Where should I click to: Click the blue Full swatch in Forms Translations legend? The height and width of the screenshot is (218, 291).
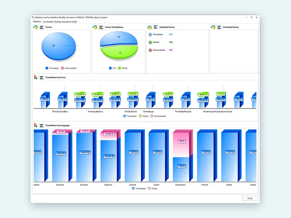click(110, 68)
